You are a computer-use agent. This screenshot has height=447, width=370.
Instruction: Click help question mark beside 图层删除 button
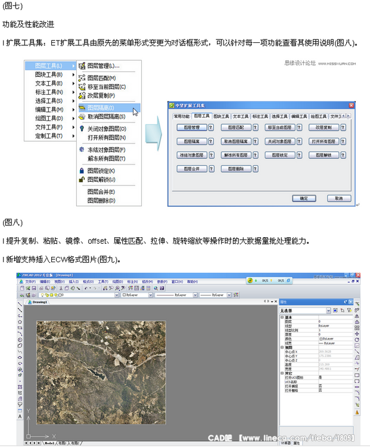(x=255, y=169)
